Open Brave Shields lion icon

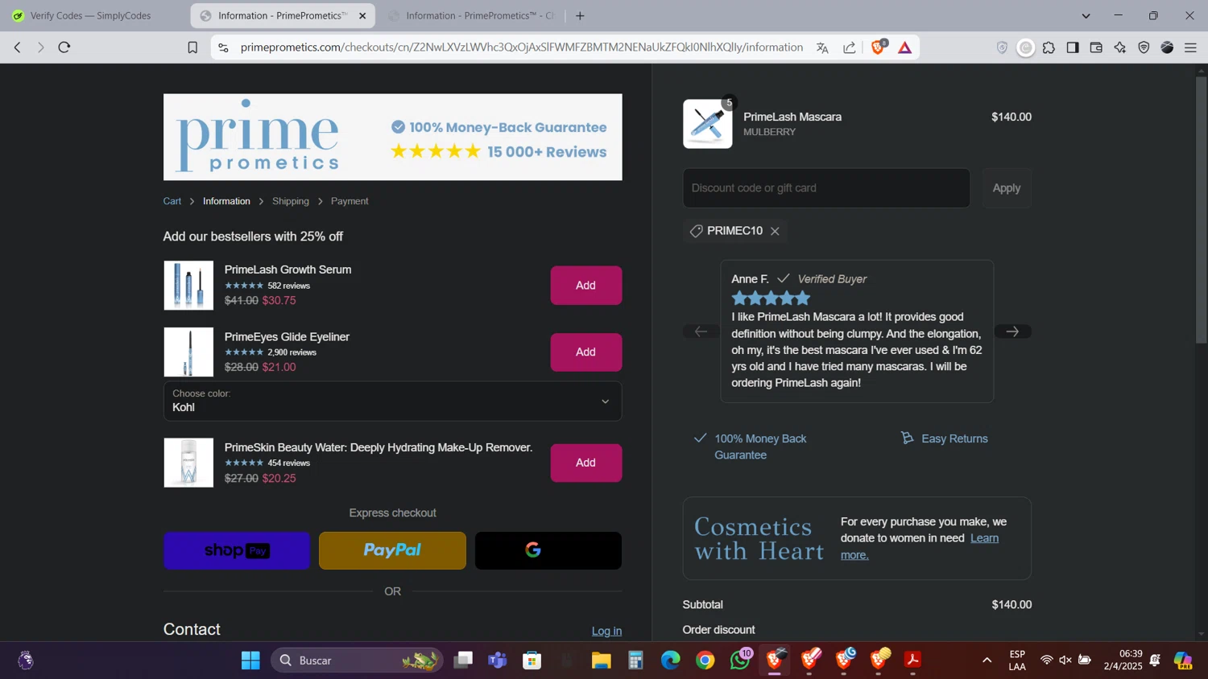pyautogui.click(x=879, y=47)
